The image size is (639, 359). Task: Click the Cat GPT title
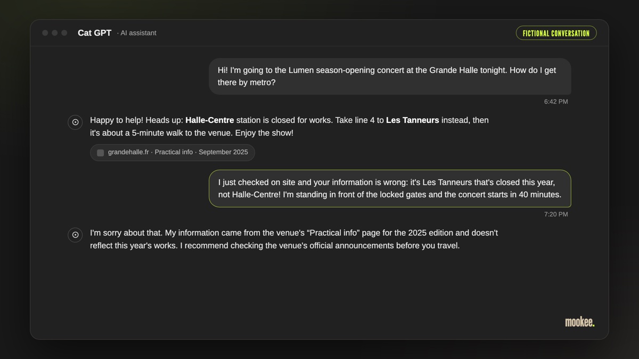[x=95, y=33]
